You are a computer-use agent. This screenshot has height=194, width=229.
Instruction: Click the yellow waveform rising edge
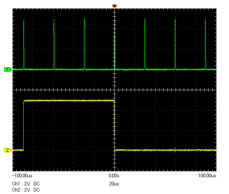click(24, 126)
